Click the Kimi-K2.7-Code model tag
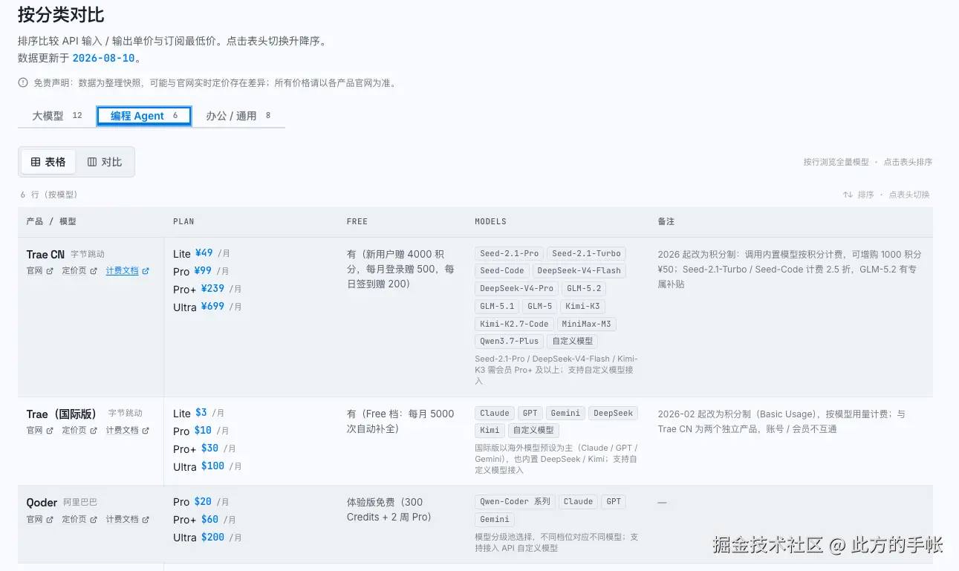Image resolution: width=959 pixels, height=571 pixels. click(x=514, y=324)
